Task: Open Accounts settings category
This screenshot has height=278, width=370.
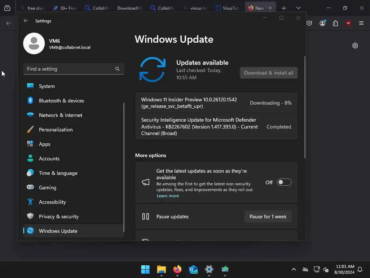Action: 74,159
